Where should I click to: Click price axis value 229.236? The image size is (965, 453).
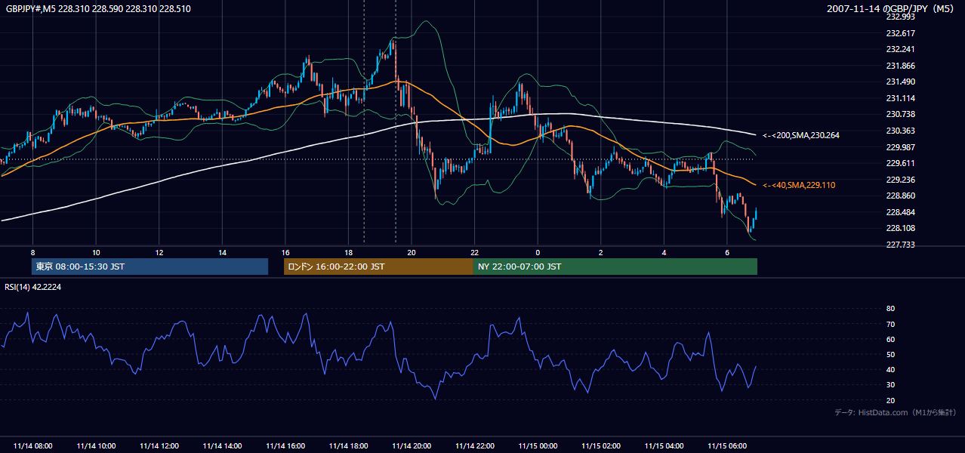coord(901,180)
